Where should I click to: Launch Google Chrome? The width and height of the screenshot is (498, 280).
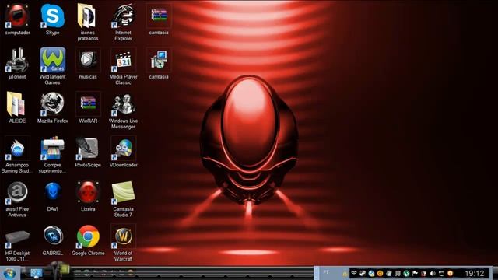tap(88, 240)
